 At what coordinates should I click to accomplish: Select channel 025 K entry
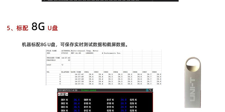click(133, 100)
